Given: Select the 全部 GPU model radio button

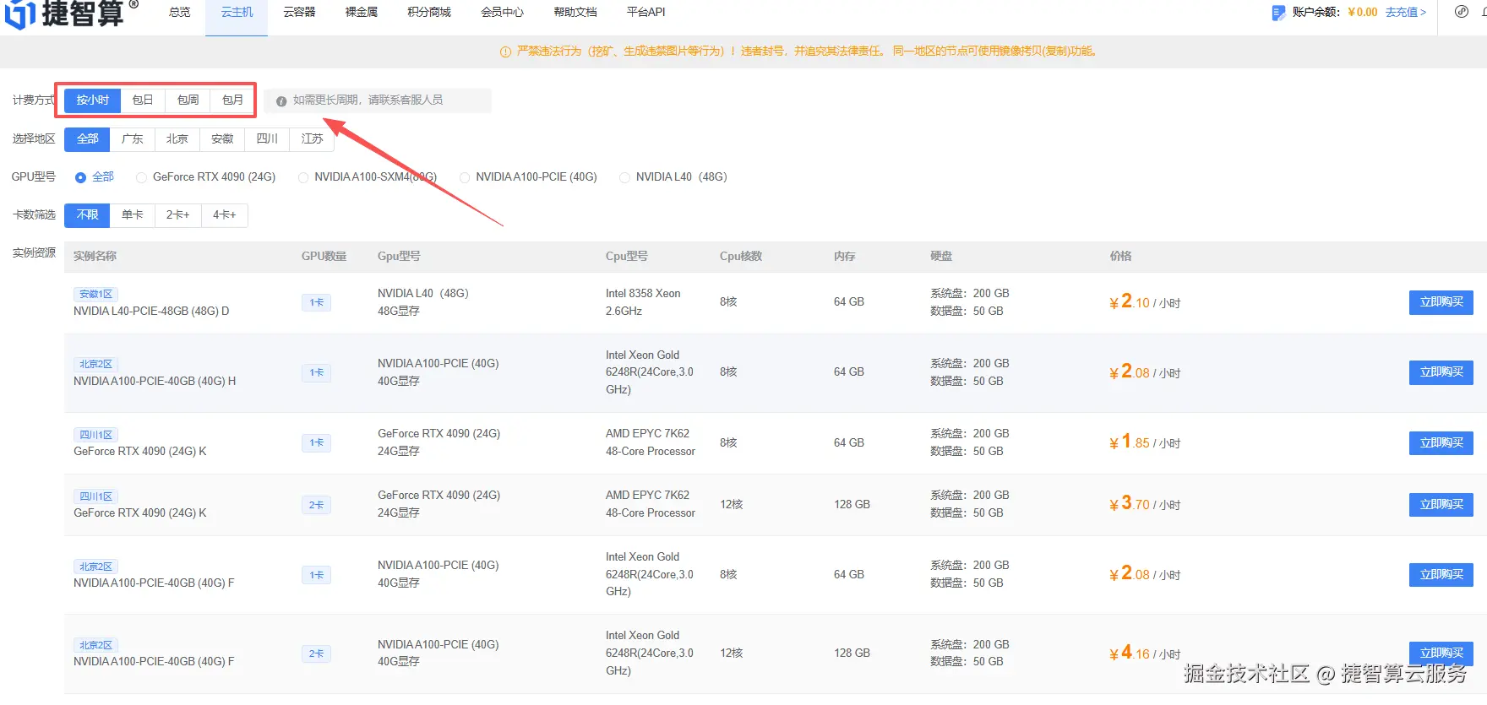Looking at the screenshot, I should 80,177.
